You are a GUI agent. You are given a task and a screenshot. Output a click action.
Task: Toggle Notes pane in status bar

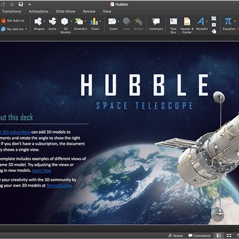(176, 235)
